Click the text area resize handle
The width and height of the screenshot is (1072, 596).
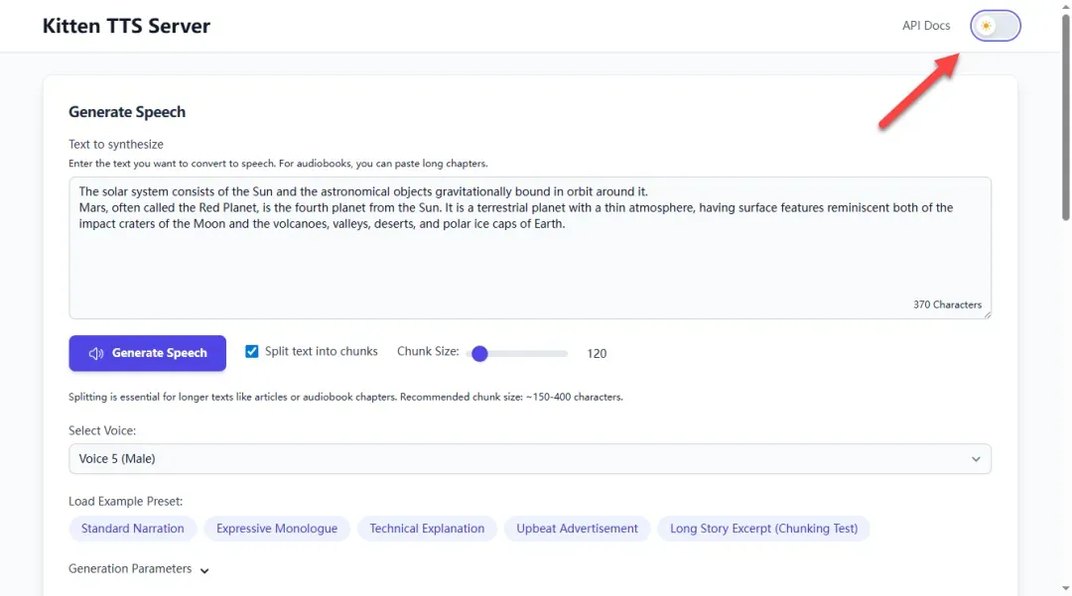tap(986, 314)
